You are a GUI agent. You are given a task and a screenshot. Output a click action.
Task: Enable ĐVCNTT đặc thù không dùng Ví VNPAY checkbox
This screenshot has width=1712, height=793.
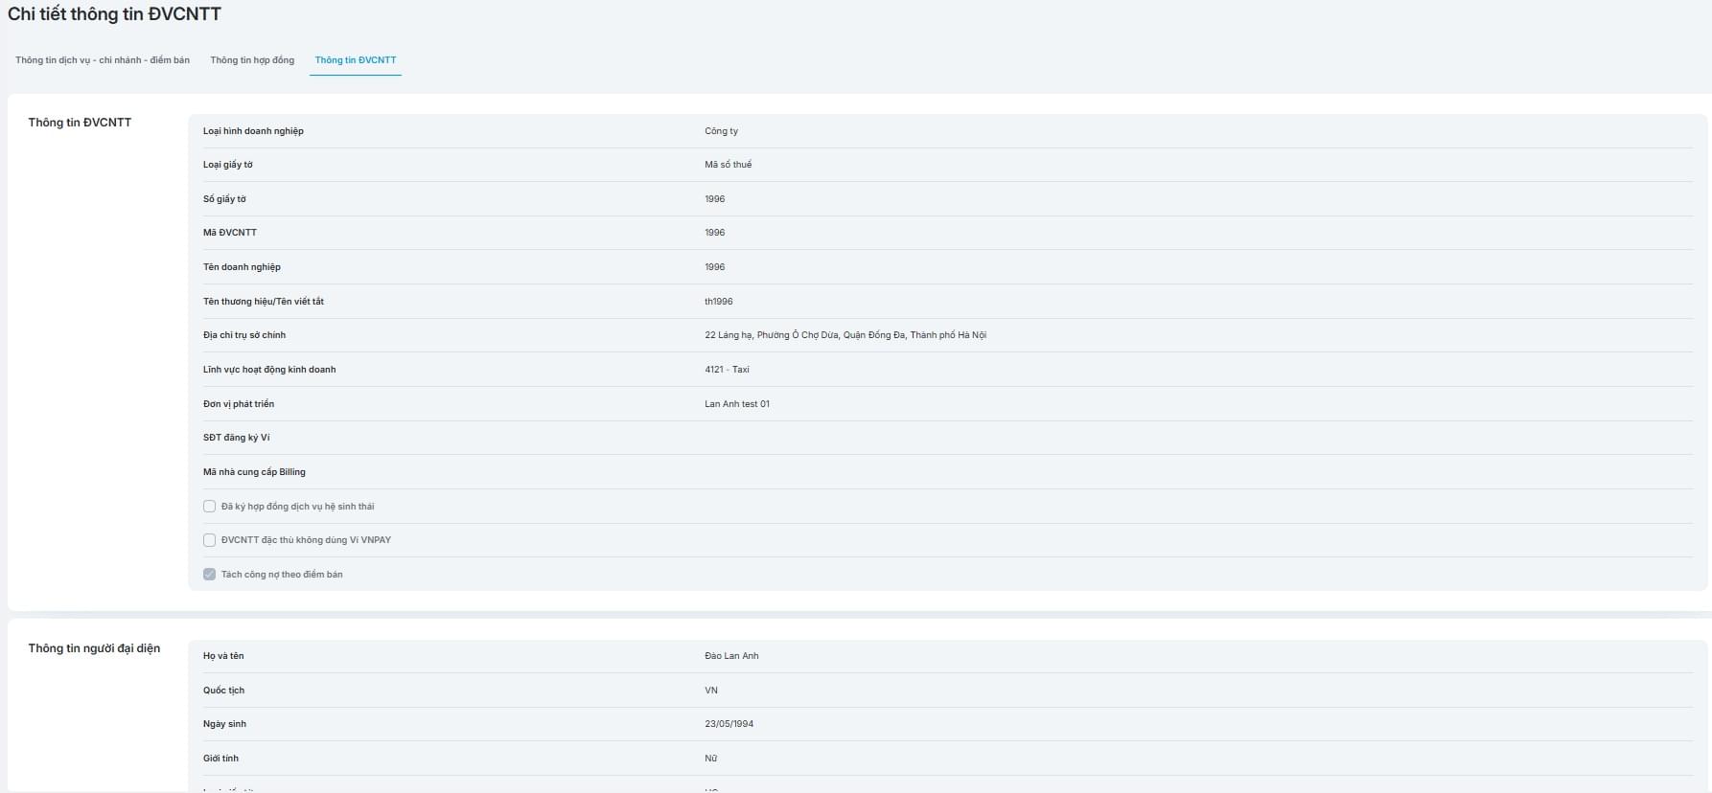tap(209, 540)
